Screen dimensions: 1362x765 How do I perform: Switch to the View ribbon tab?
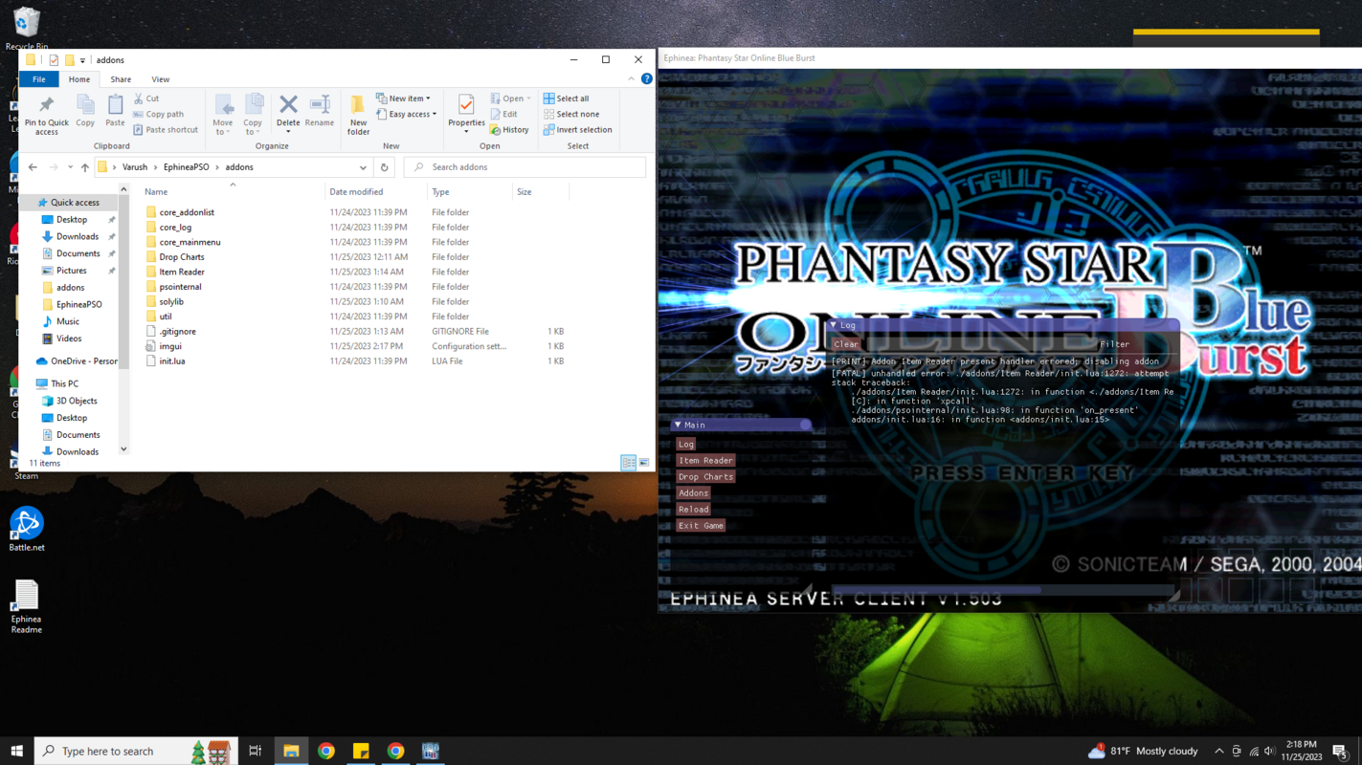[161, 79]
